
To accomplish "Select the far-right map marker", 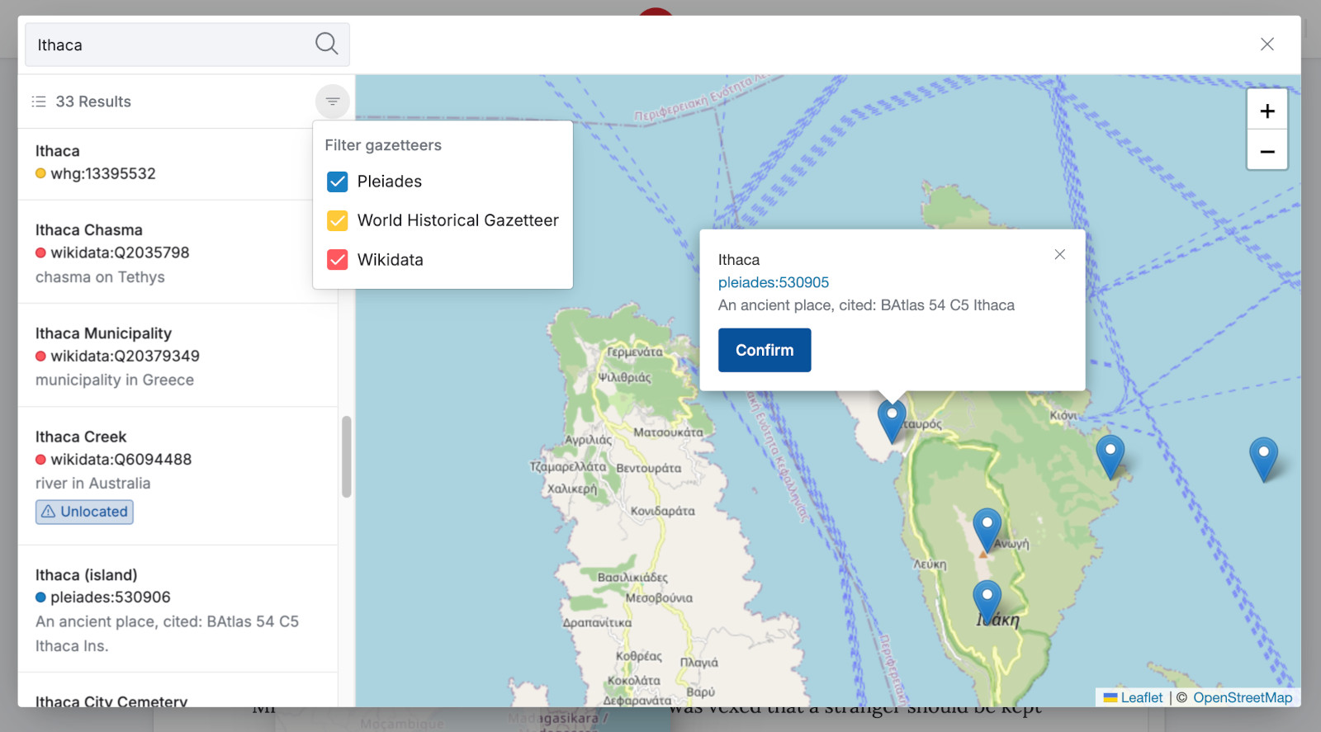I will point(1263,459).
